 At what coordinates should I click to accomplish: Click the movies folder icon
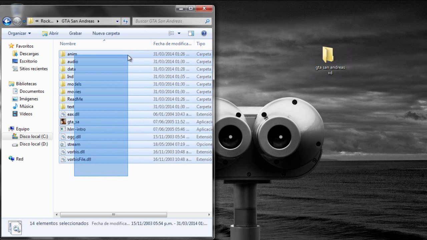tap(63, 92)
